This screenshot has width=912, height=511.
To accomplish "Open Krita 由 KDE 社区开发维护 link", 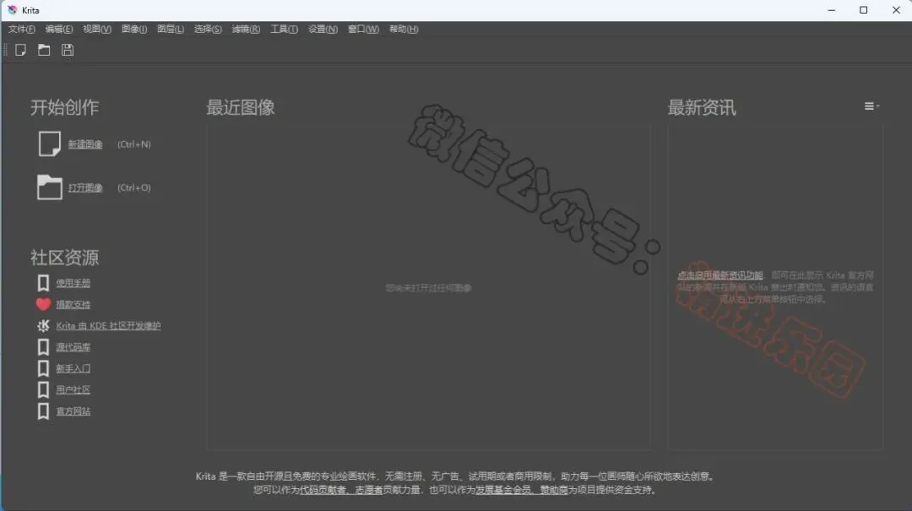I will 108,326.
